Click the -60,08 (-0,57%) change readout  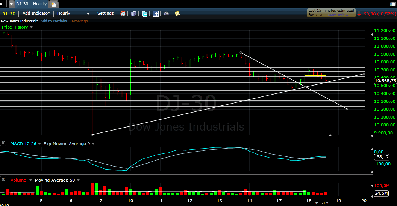coord(379,14)
